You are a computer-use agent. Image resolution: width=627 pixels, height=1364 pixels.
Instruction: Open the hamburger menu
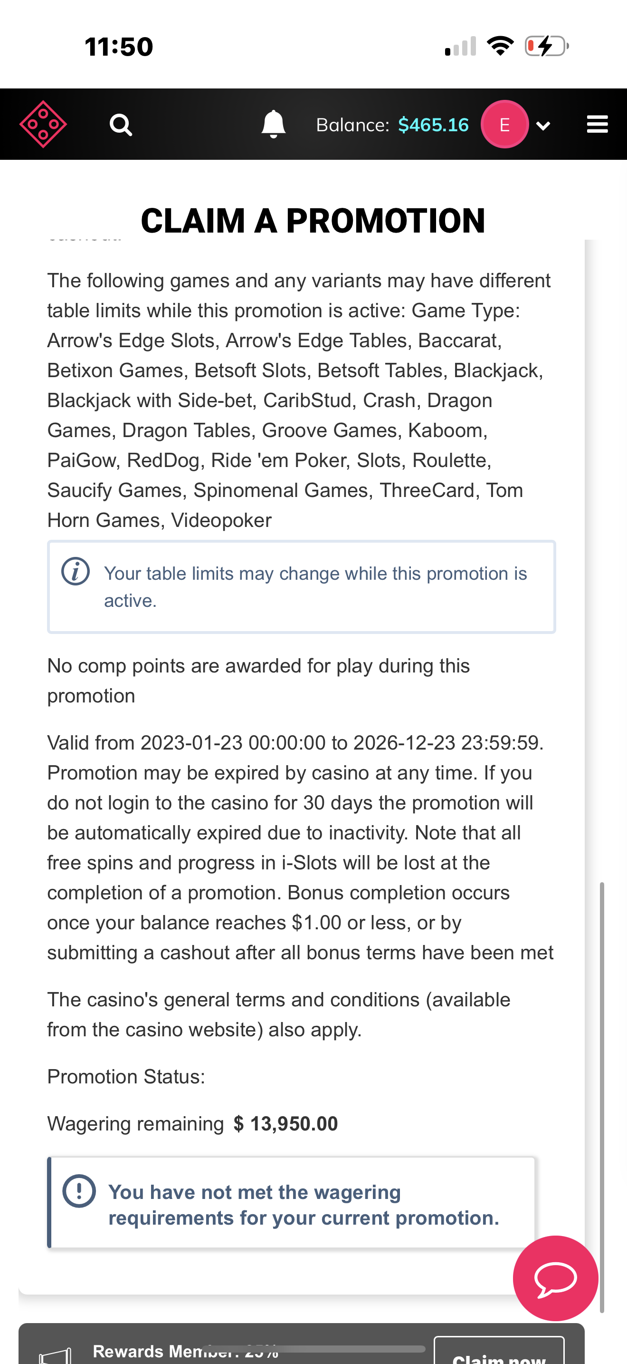597,123
